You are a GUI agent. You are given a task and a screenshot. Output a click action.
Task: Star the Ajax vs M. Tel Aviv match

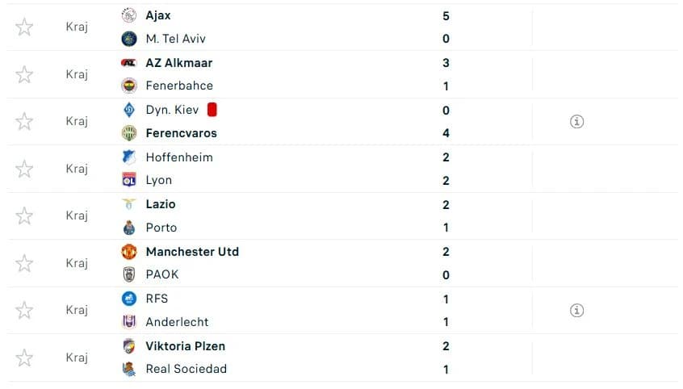click(24, 27)
